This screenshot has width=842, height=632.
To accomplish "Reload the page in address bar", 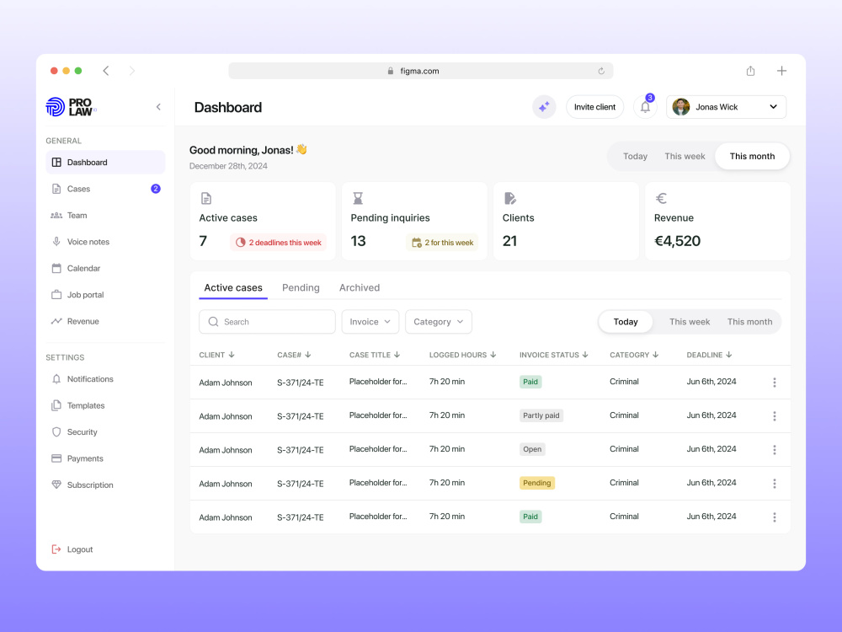I will click(x=601, y=71).
